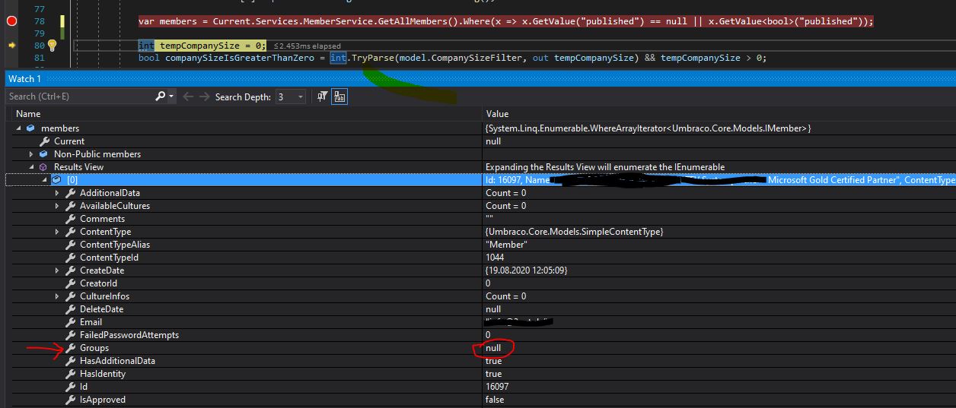The image size is (956, 408).
Task: Click the {Umbraco.Core.Models.SimpleContentType} value
Action: click(x=574, y=232)
